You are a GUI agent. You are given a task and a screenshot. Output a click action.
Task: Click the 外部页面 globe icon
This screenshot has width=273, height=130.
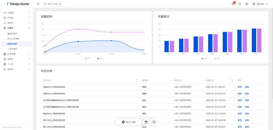5,54
